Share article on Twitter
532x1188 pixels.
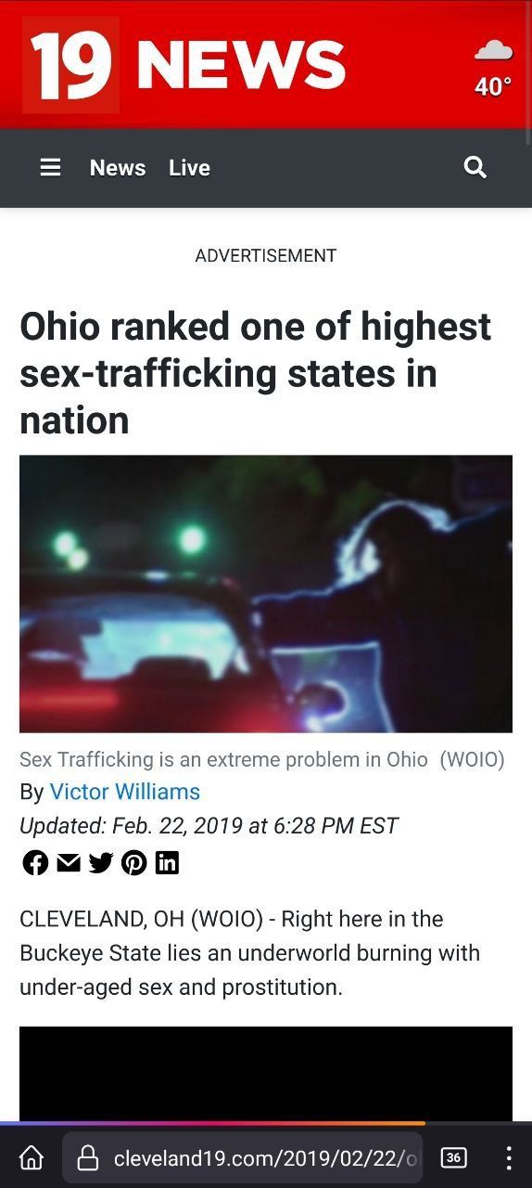[101, 863]
